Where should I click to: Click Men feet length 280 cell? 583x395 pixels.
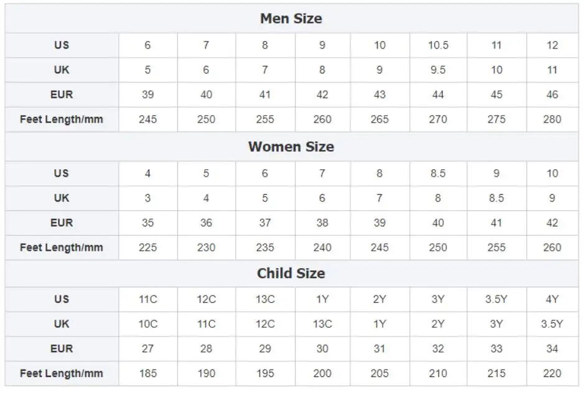coord(552,119)
